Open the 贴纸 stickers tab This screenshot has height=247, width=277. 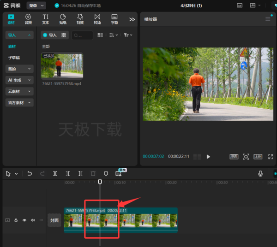pos(63,19)
